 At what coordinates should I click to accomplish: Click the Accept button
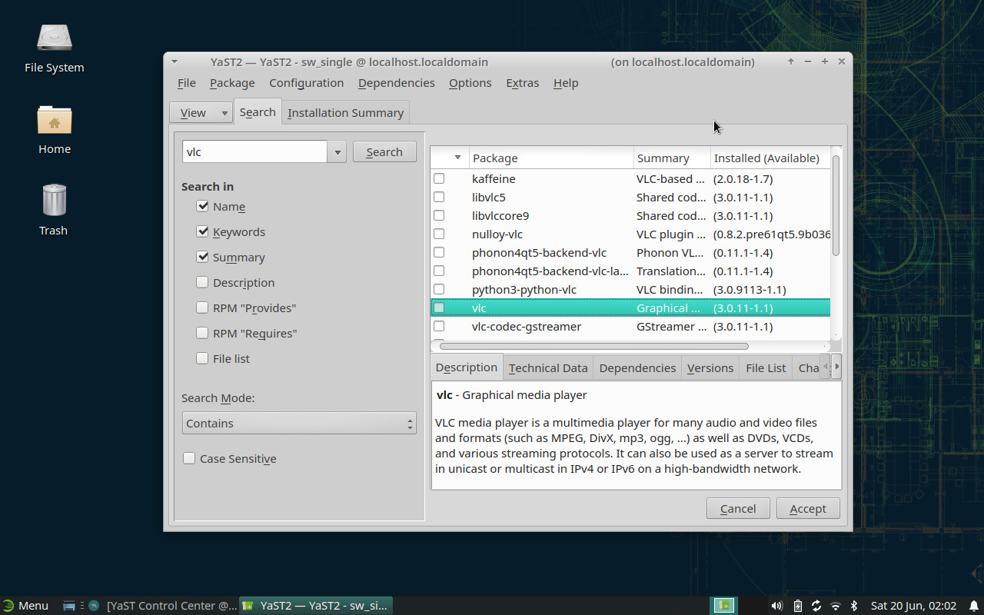808,508
